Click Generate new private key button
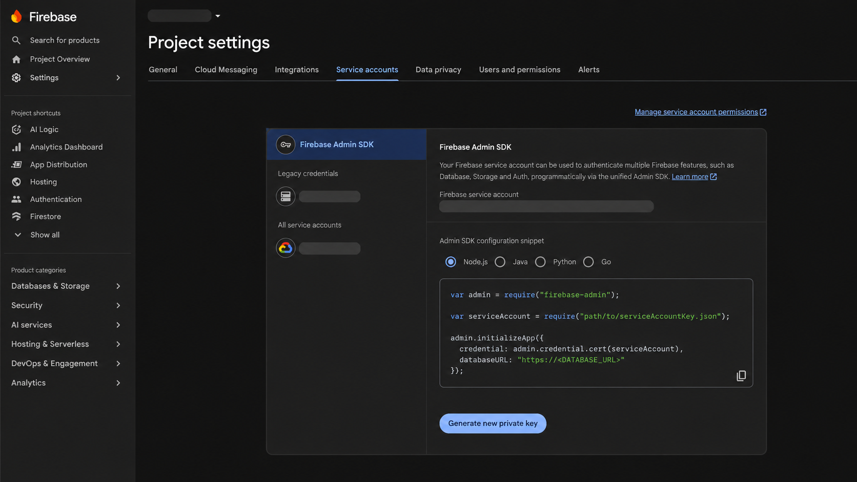 click(x=493, y=423)
